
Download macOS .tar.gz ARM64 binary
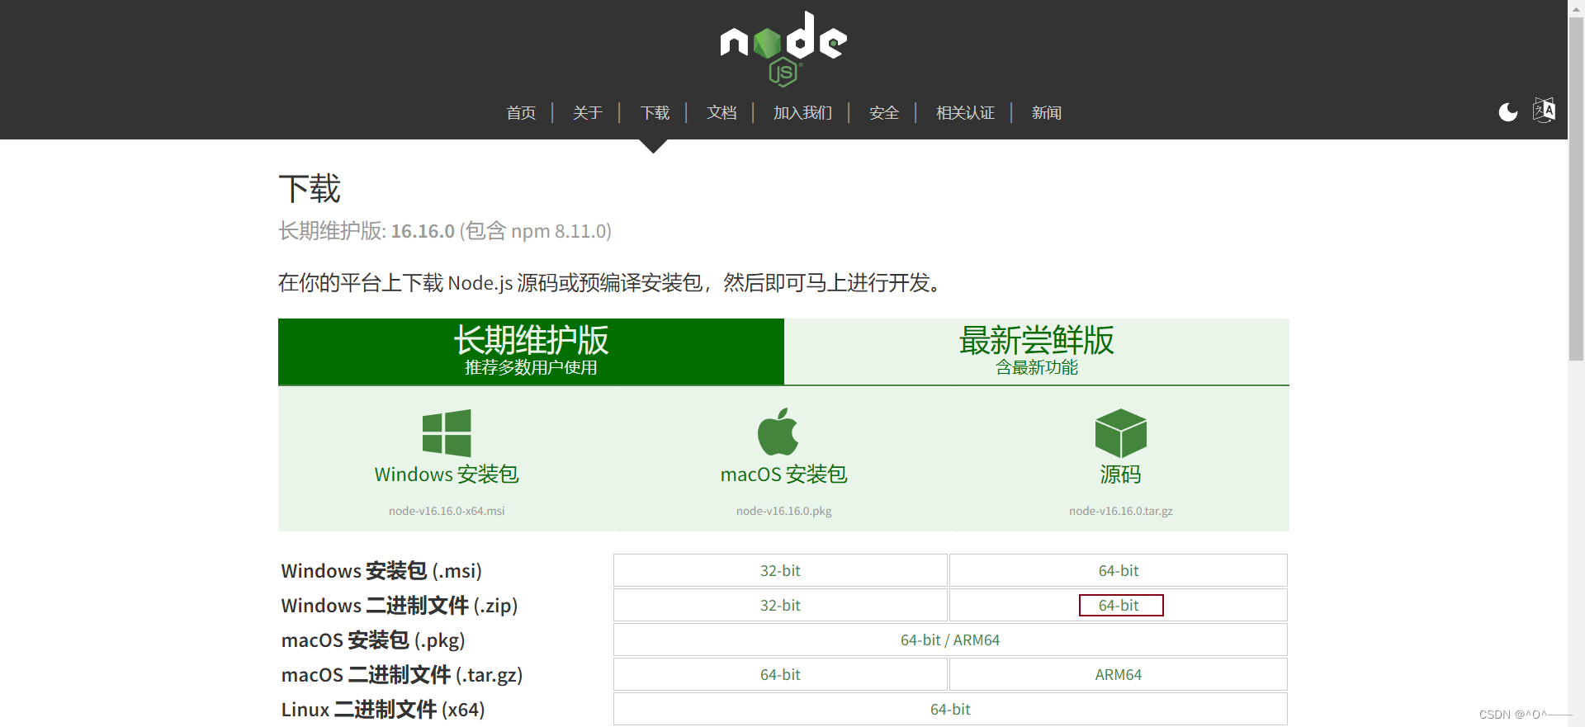[1119, 674]
